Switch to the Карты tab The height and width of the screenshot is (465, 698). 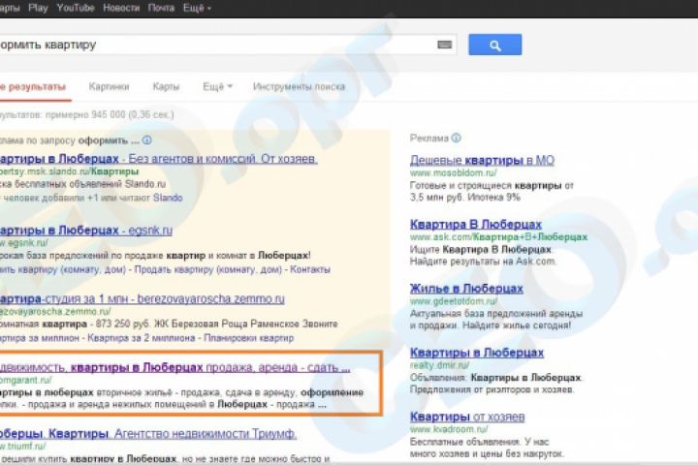166,87
